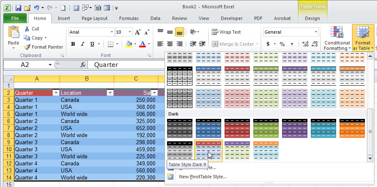Open the Borders dropdown arrow
This screenshot has width=377, height=187.
point(117,44)
